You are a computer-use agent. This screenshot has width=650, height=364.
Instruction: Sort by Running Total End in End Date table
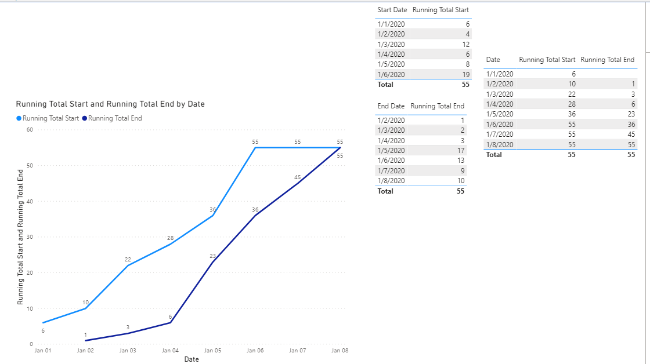tap(438, 106)
